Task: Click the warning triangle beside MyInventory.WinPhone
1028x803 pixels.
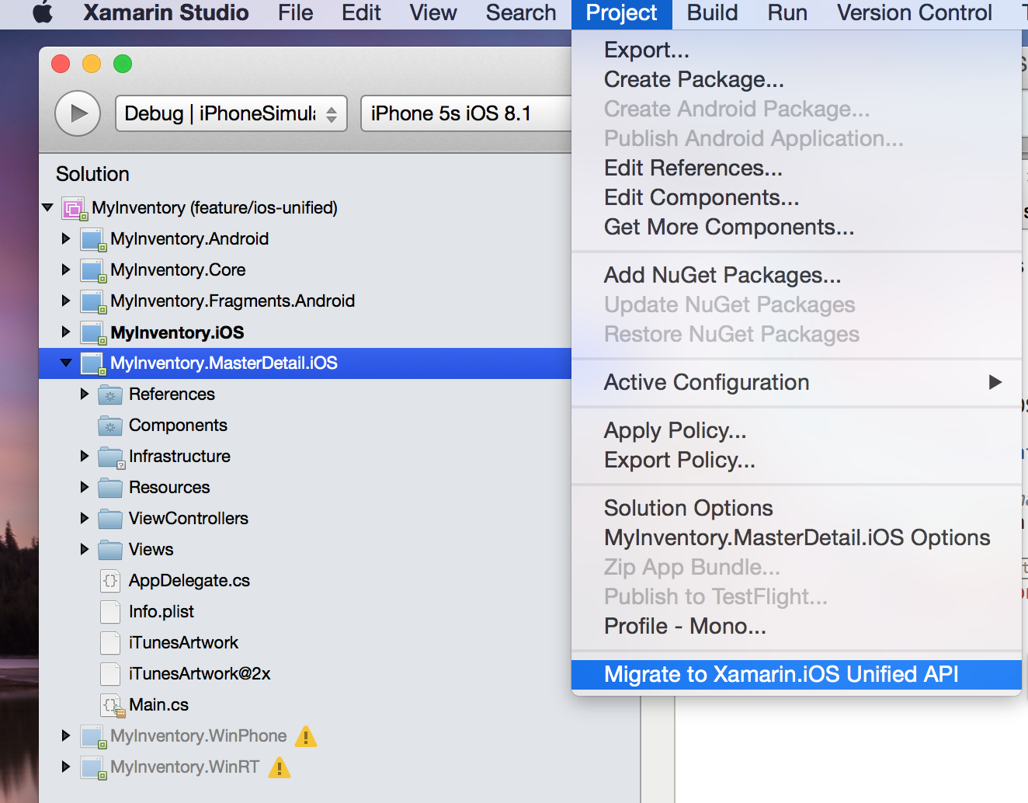Action: tap(305, 736)
